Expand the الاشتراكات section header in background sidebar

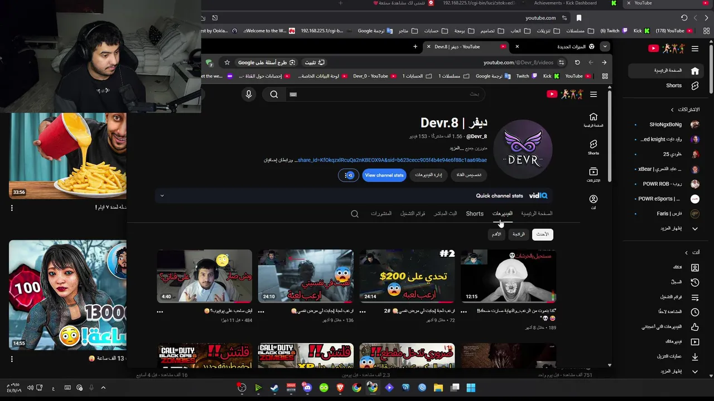click(x=686, y=110)
